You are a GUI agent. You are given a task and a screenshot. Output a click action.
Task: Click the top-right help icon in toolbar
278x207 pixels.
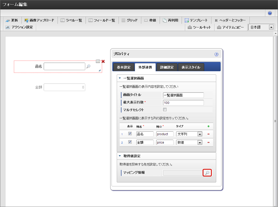coord(270,13)
